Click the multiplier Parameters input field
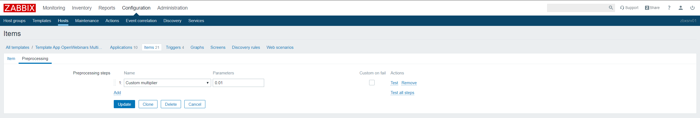Screen dimensions: 700x118 [x=238, y=83]
